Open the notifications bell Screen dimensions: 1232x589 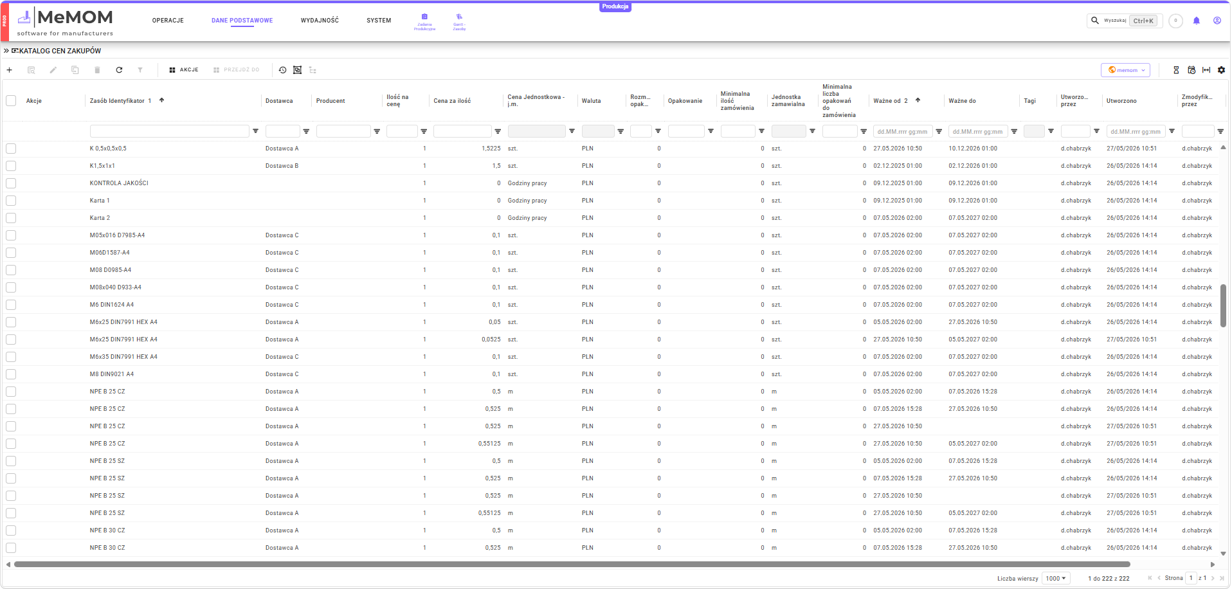pyautogui.click(x=1197, y=21)
